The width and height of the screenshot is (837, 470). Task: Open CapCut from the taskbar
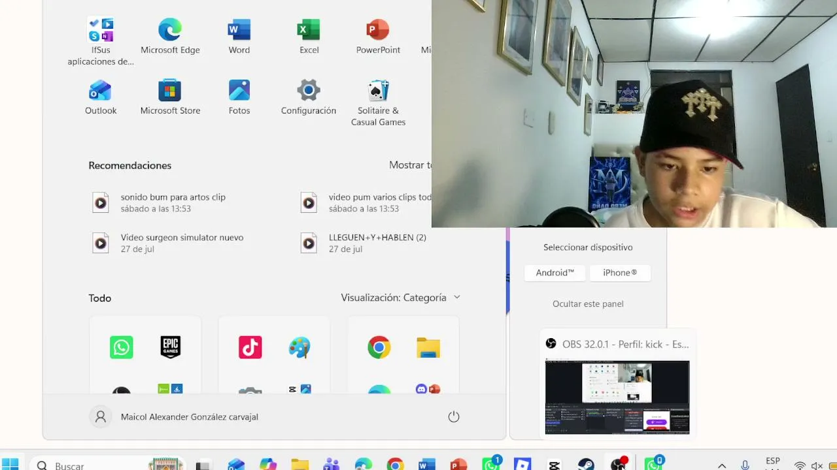pyautogui.click(x=555, y=464)
